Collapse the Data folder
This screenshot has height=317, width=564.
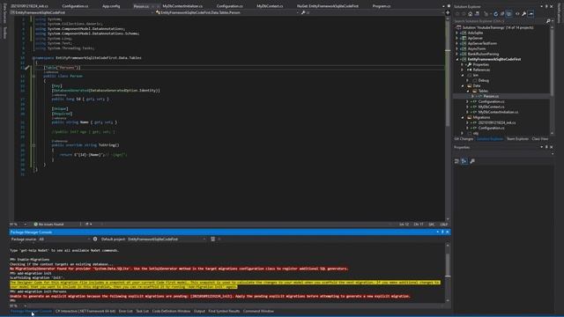click(462, 86)
